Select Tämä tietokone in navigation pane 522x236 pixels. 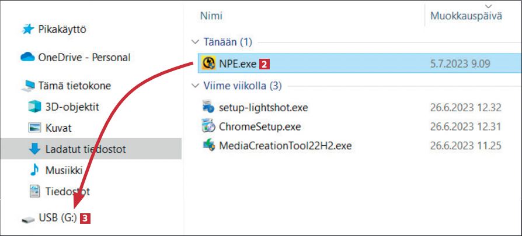point(74,86)
